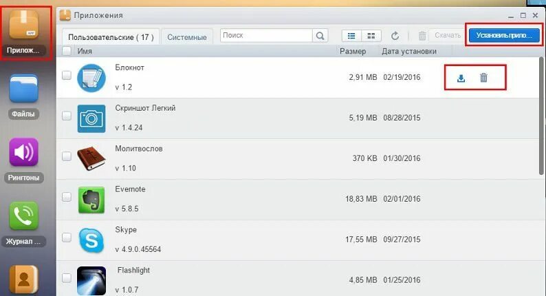Sort by the Размер column header
The width and height of the screenshot is (546, 296).
pyautogui.click(x=353, y=51)
